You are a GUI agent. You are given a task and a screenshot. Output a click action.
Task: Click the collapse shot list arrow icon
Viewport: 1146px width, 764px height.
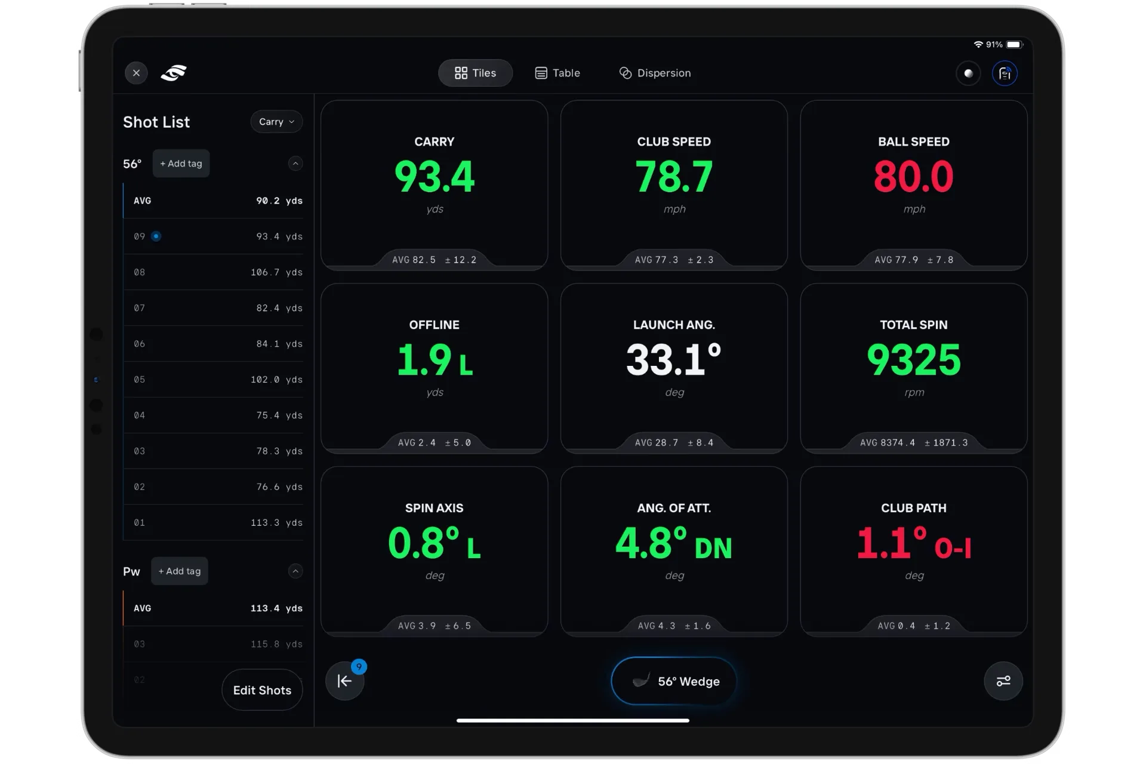tap(344, 681)
